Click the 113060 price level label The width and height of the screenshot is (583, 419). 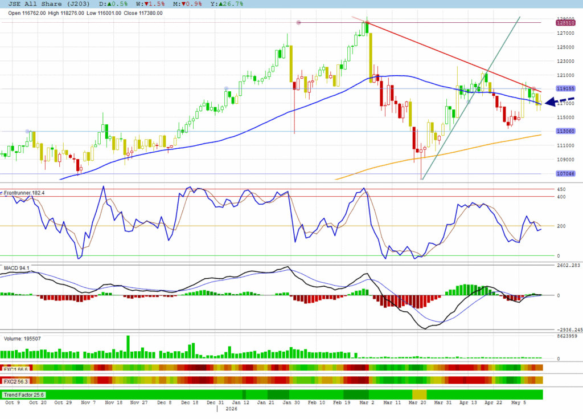[x=565, y=131]
